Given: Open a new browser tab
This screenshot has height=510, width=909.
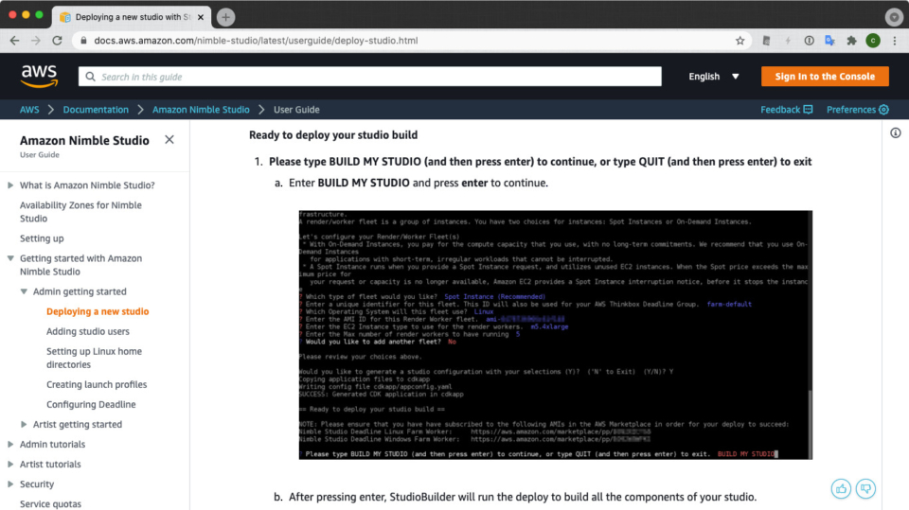Looking at the screenshot, I should pyautogui.click(x=225, y=17).
